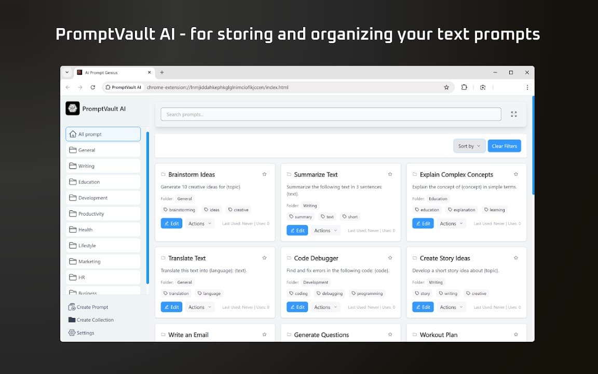Click the page vertical scrollbar
Image resolution: width=598 pixels, height=374 pixels.
(533, 145)
